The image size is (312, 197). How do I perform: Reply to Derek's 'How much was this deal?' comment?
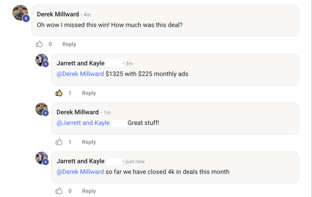(x=69, y=44)
